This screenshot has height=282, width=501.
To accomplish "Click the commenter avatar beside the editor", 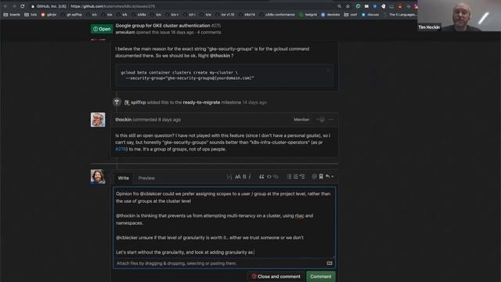I will 98,176.
